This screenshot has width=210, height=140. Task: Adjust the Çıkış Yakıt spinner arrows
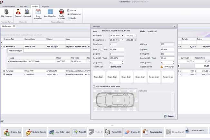pos(122,62)
